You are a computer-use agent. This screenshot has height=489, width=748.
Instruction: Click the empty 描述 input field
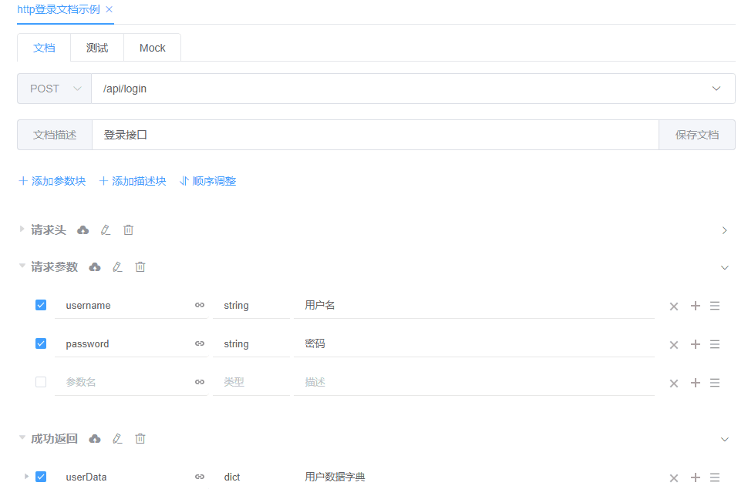pos(474,382)
